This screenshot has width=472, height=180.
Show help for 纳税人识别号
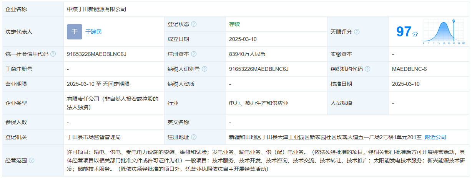pos(204,69)
